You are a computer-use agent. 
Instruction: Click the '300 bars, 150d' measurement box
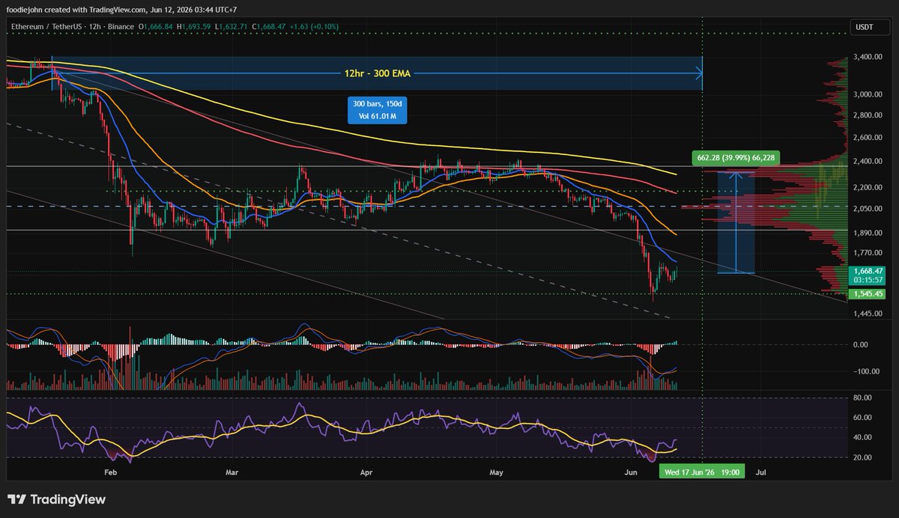(x=378, y=110)
